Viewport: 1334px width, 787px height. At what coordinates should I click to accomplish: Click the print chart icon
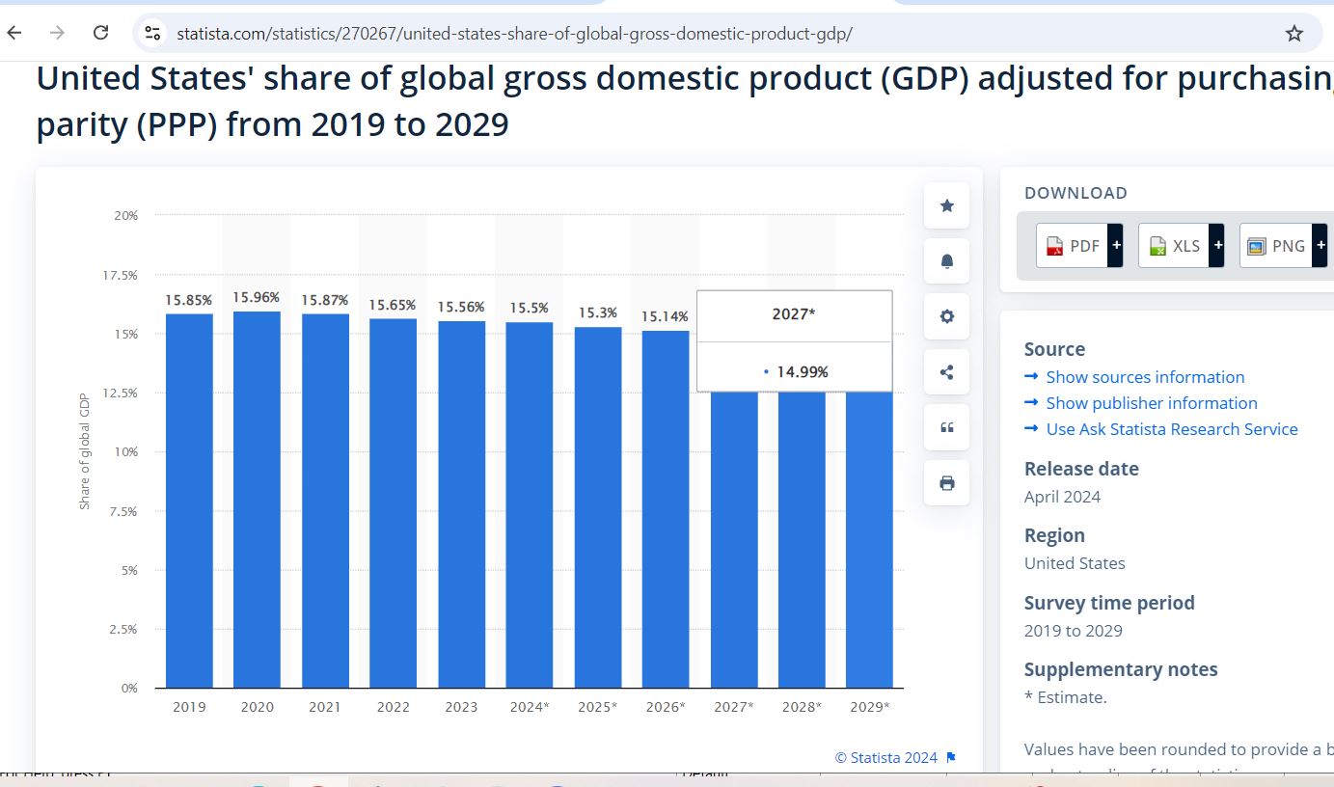point(946,483)
